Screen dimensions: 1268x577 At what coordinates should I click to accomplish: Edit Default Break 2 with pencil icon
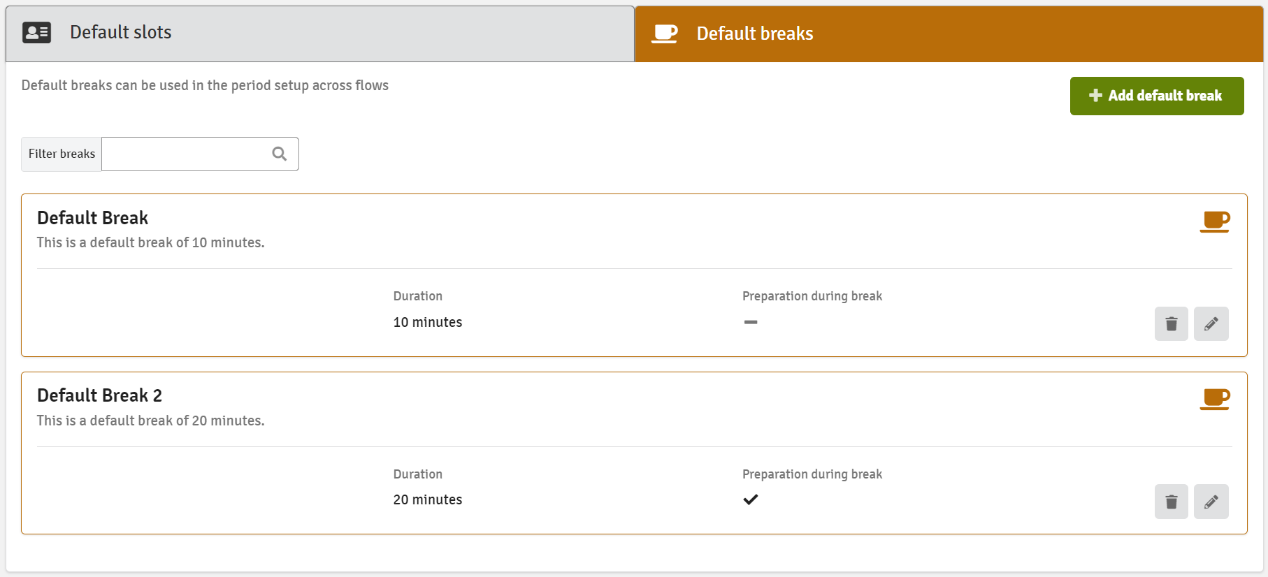tap(1211, 502)
